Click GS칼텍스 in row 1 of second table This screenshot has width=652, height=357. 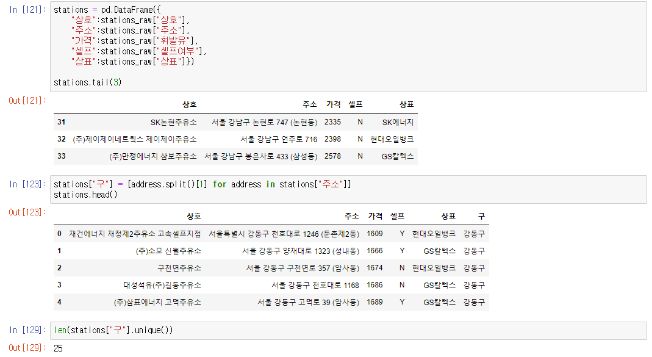point(440,251)
